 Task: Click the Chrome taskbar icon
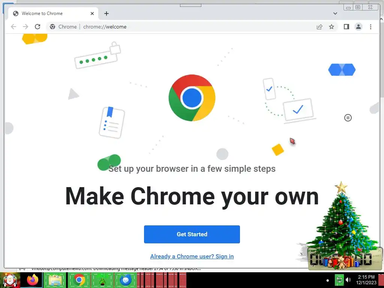coord(79,280)
